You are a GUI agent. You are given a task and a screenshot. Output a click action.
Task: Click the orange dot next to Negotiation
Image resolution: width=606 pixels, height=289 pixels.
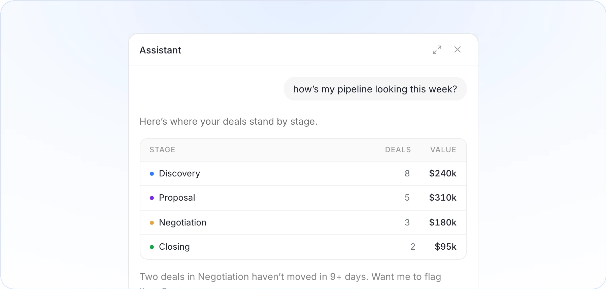[152, 223]
